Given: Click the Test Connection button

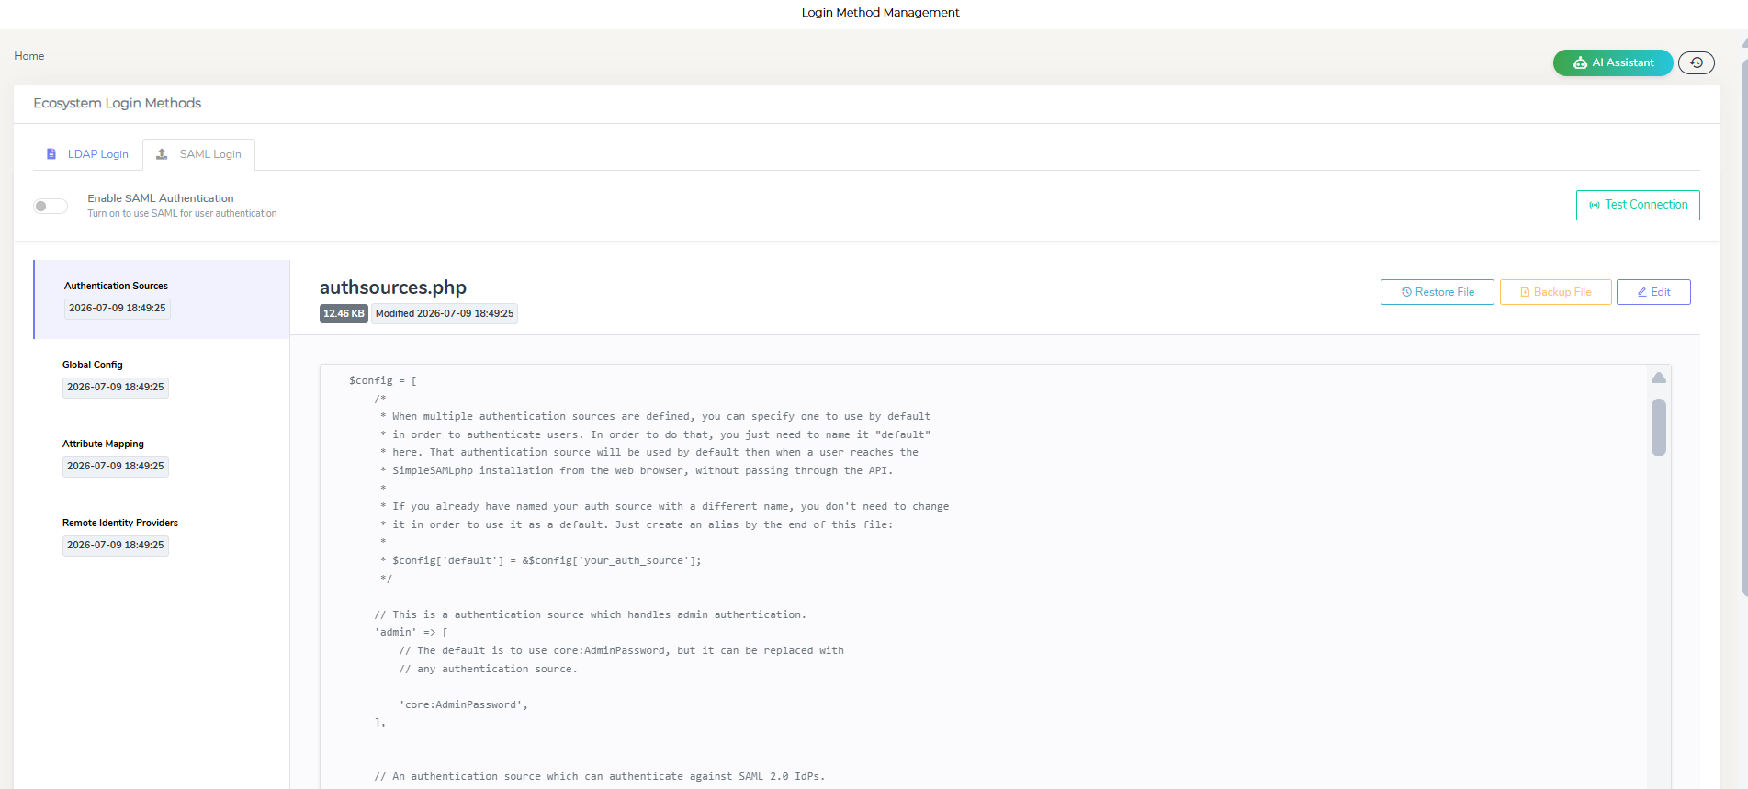Looking at the screenshot, I should (x=1638, y=205).
